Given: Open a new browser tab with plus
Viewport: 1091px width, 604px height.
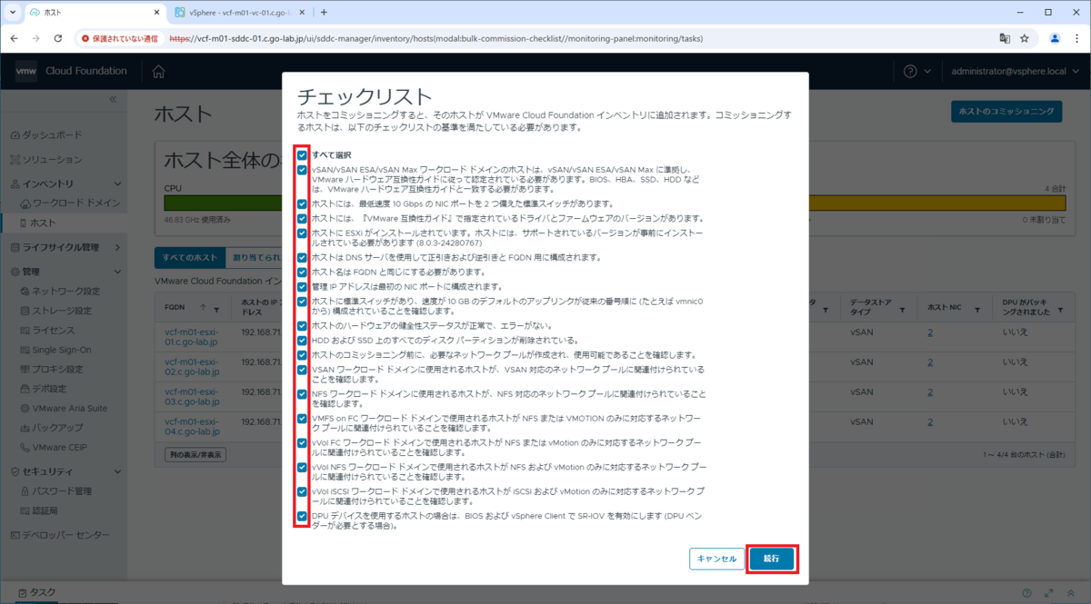Looking at the screenshot, I should pos(324,13).
